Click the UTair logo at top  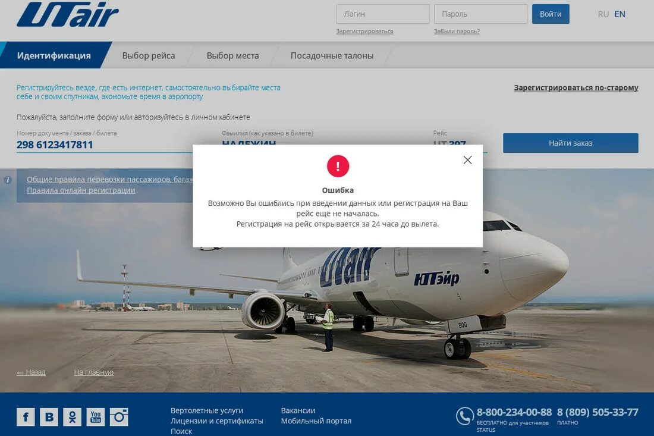[x=68, y=15]
